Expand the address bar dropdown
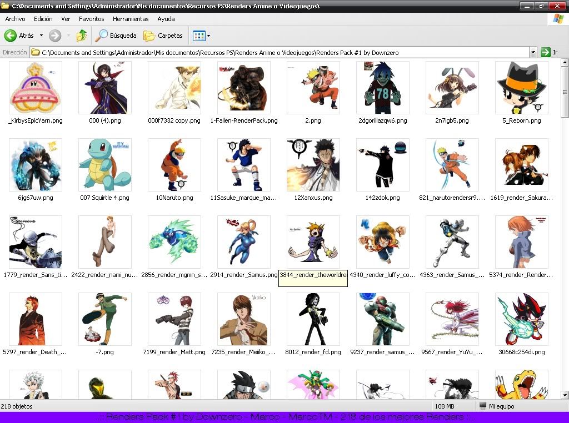This screenshot has width=569, height=423. pos(533,52)
